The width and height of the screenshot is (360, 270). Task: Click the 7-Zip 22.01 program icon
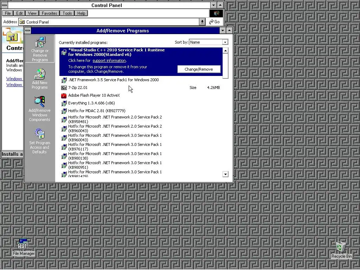coord(64,88)
